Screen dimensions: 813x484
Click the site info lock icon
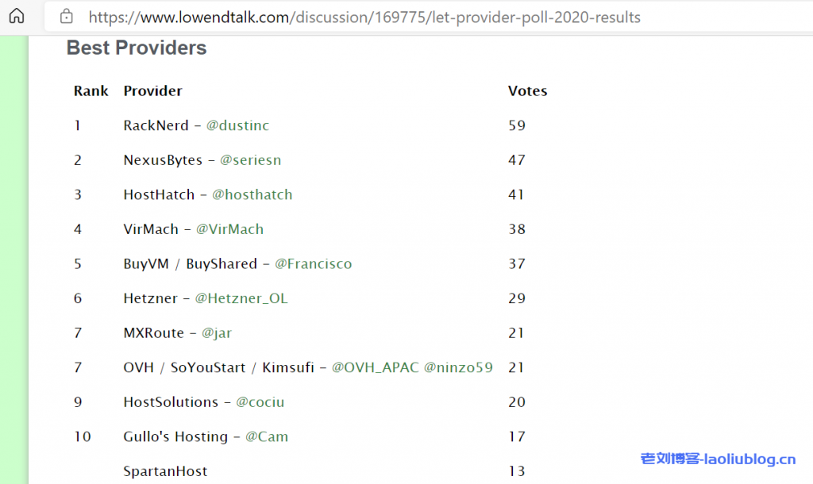[x=67, y=17]
